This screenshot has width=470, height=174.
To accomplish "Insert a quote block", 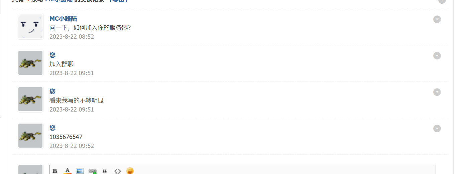I will (105, 171).
